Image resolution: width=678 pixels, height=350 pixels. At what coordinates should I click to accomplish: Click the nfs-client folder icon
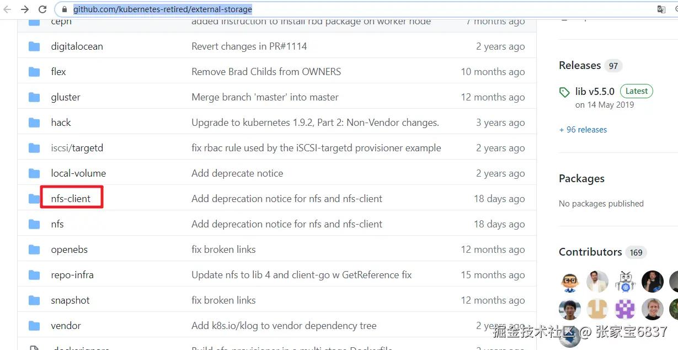point(34,199)
